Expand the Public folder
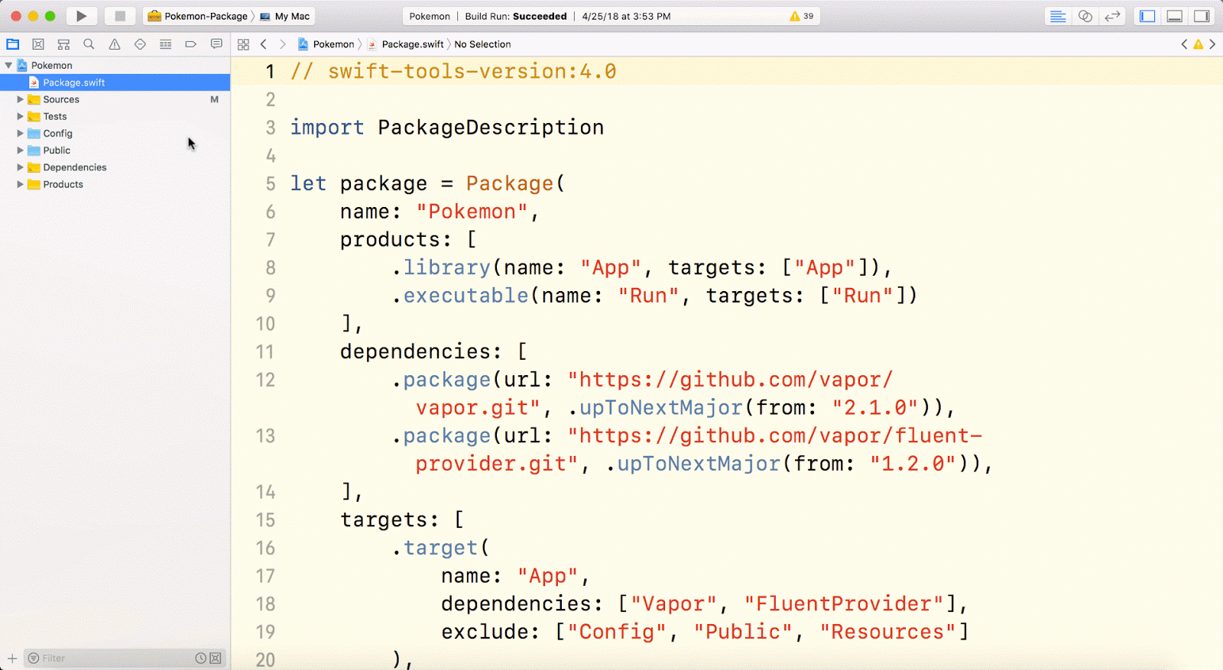 coord(20,151)
